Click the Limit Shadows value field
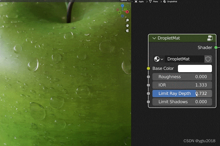Viewport: 220px width, 146px height. point(182,102)
